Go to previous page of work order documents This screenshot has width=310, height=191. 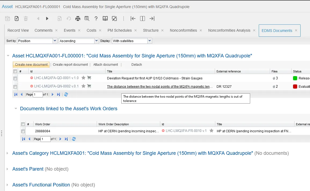[29, 139]
